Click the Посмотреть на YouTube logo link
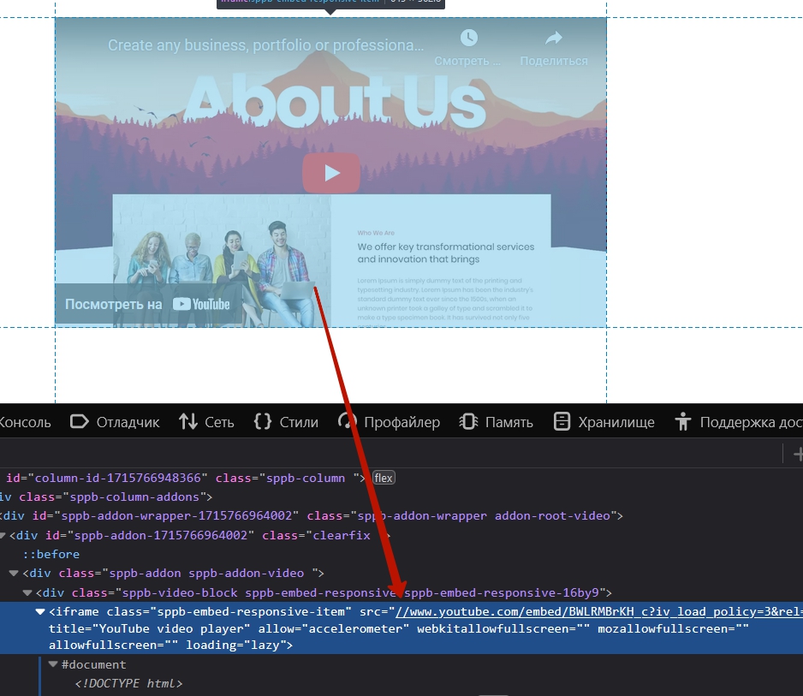This screenshot has height=696, width=803. pyautogui.click(x=201, y=304)
